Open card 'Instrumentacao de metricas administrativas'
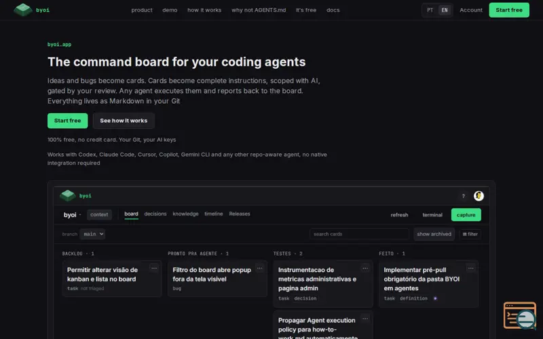 click(323, 283)
